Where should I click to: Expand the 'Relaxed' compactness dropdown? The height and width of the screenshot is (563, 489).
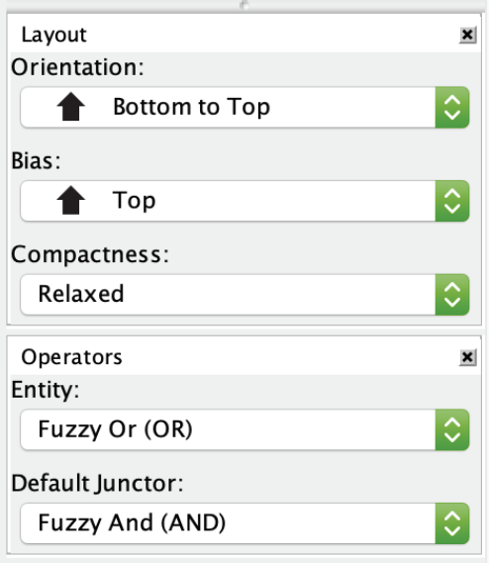(x=244, y=295)
